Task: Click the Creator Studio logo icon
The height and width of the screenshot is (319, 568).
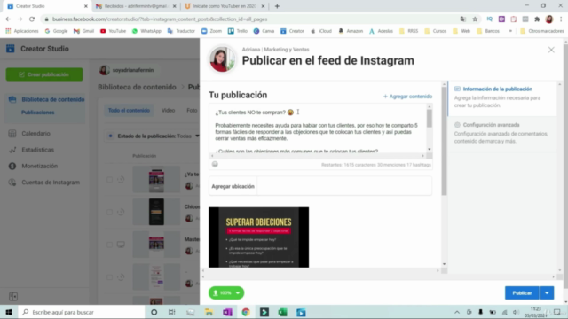Action: point(10,49)
